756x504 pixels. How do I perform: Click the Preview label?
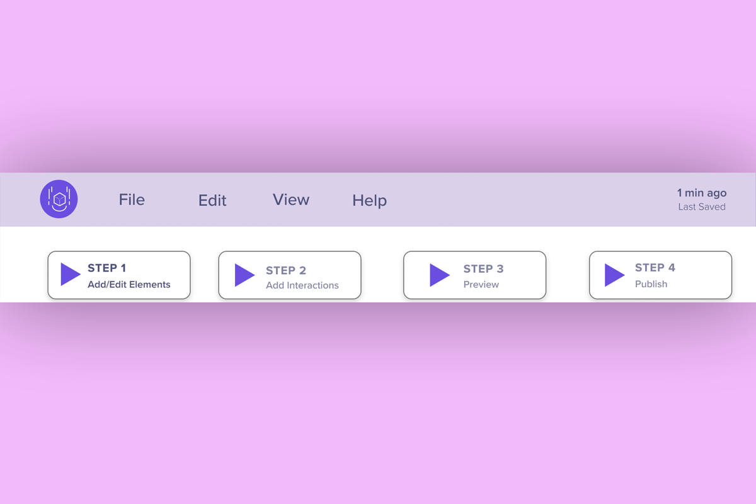click(481, 284)
